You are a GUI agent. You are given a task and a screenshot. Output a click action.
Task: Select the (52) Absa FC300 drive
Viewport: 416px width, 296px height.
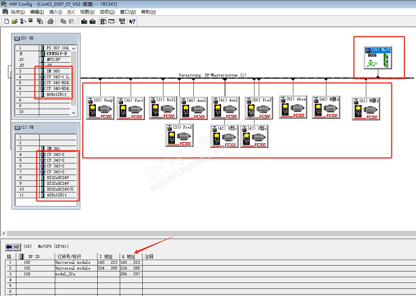click(x=293, y=107)
